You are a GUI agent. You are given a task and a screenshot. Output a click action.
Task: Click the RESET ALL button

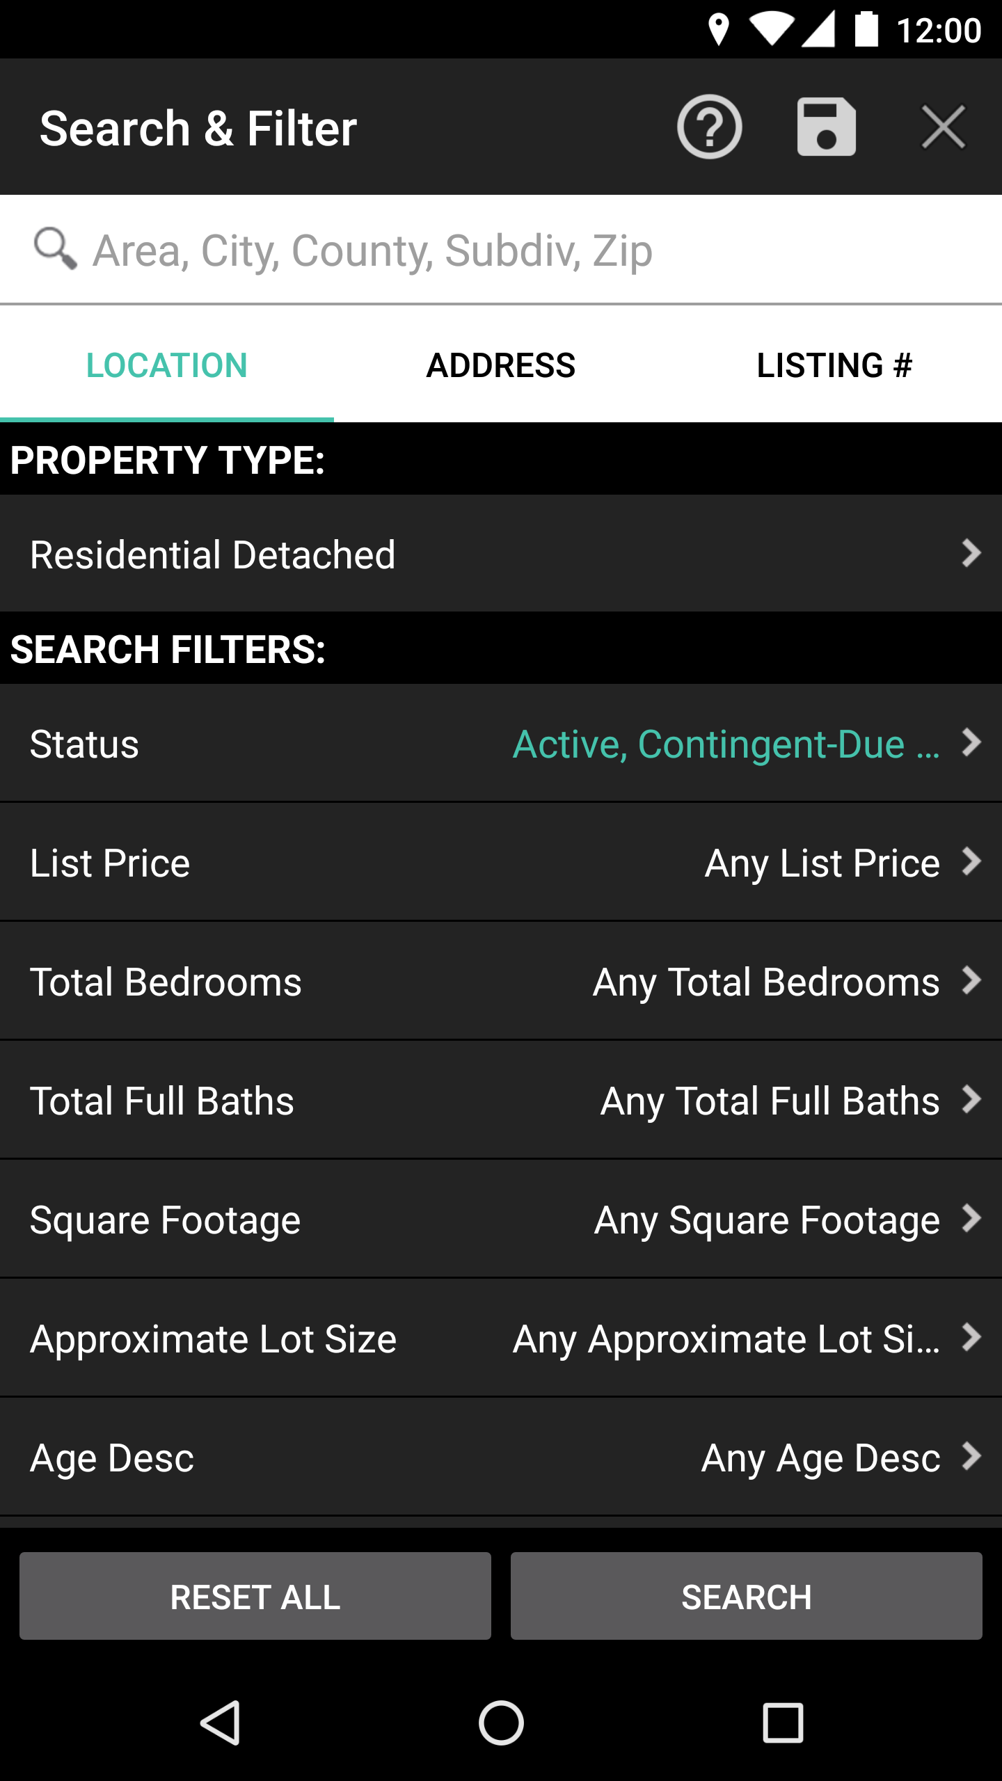255,1596
